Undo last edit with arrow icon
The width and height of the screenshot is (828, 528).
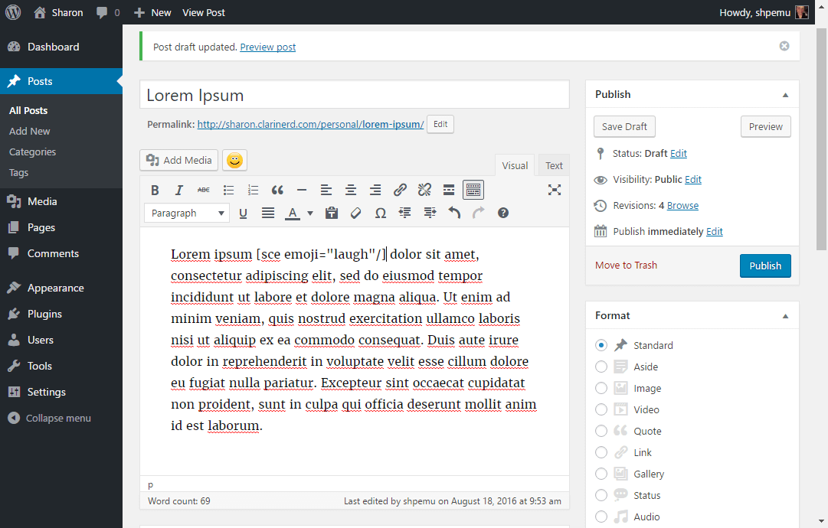454,213
